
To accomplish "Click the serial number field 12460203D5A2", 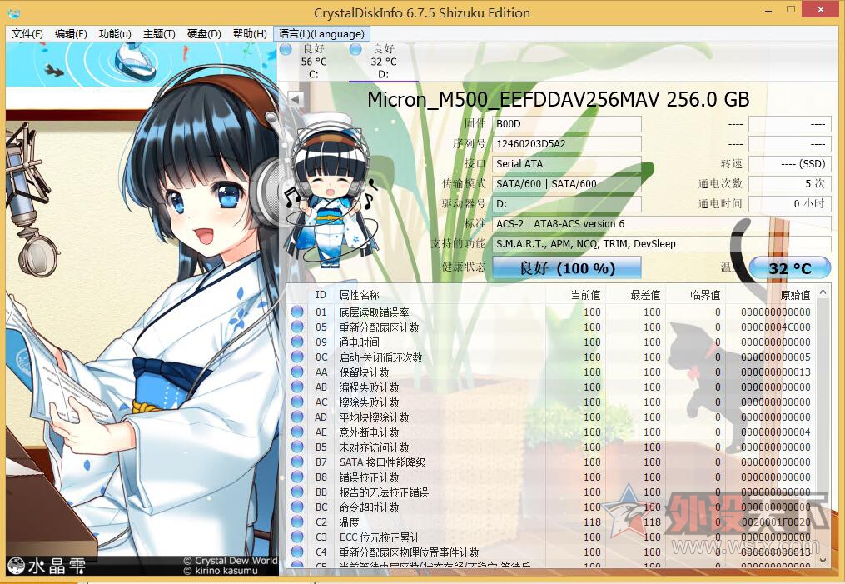I will 567,144.
